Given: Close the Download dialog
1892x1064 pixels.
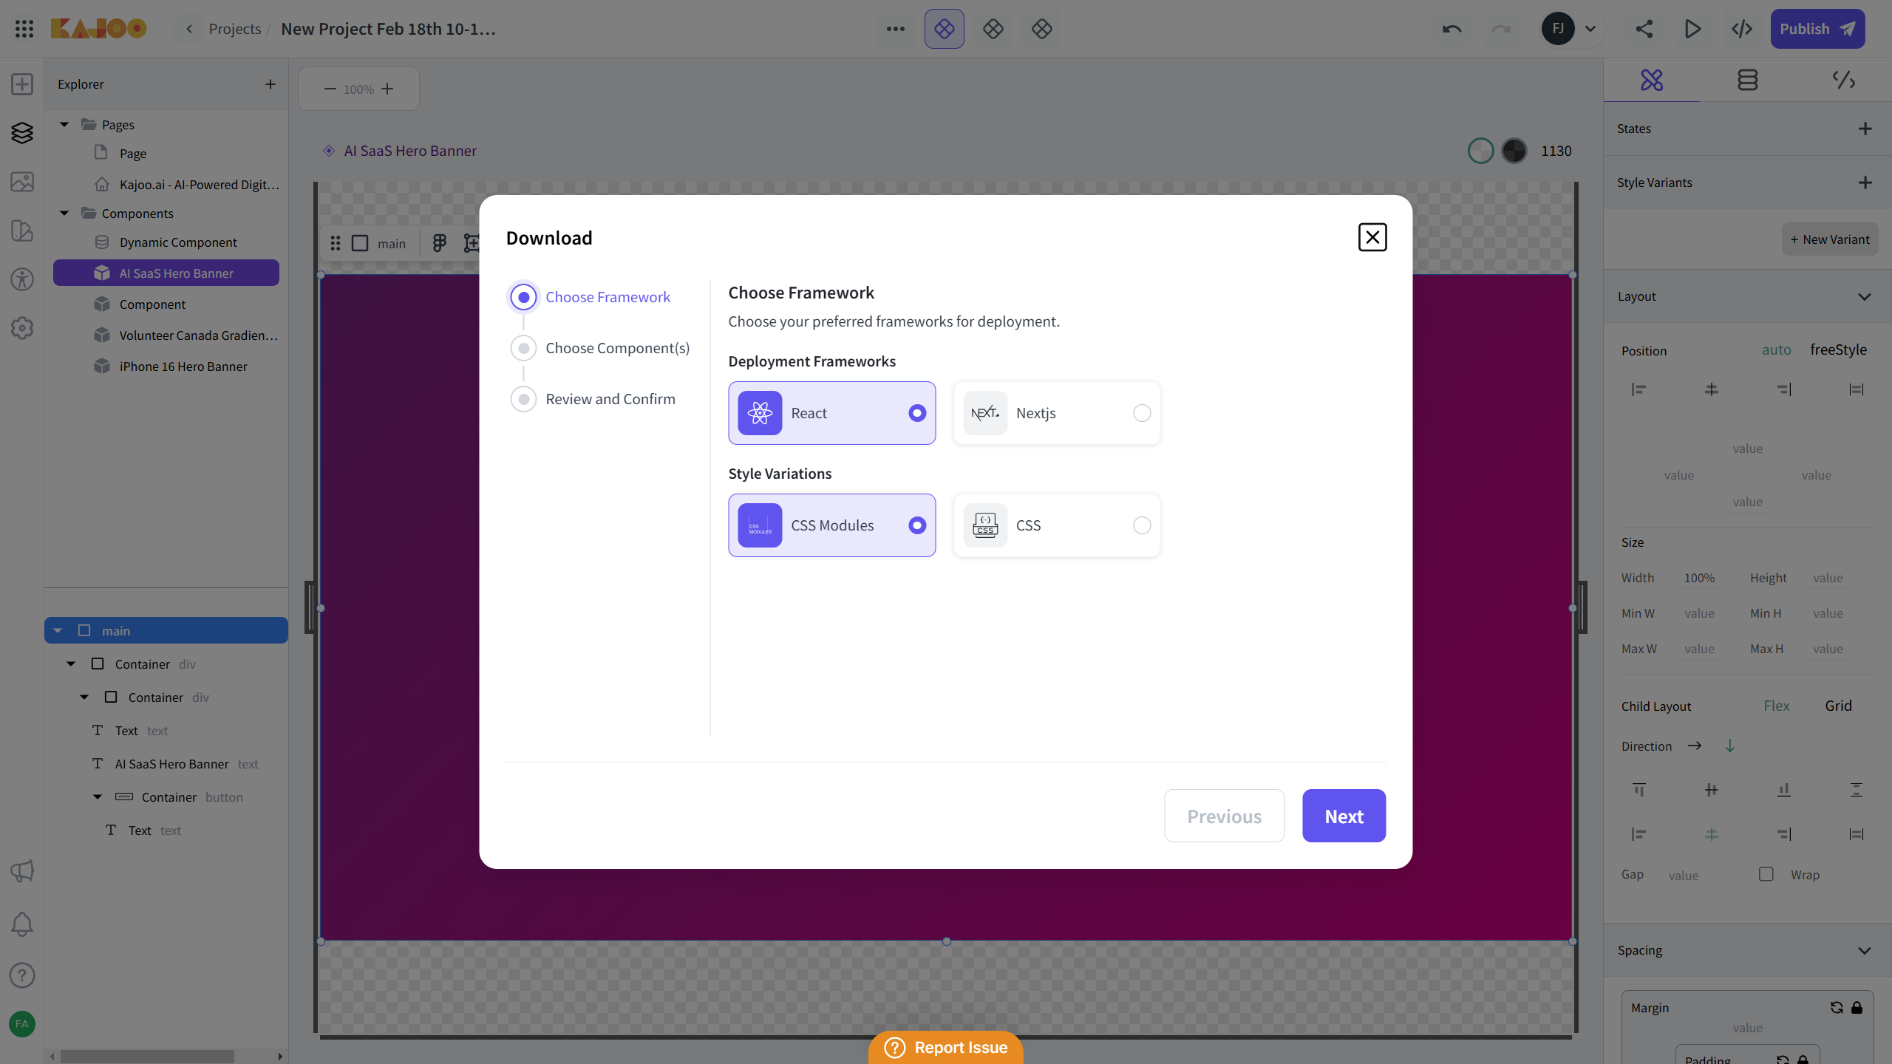Looking at the screenshot, I should [1372, 237].
